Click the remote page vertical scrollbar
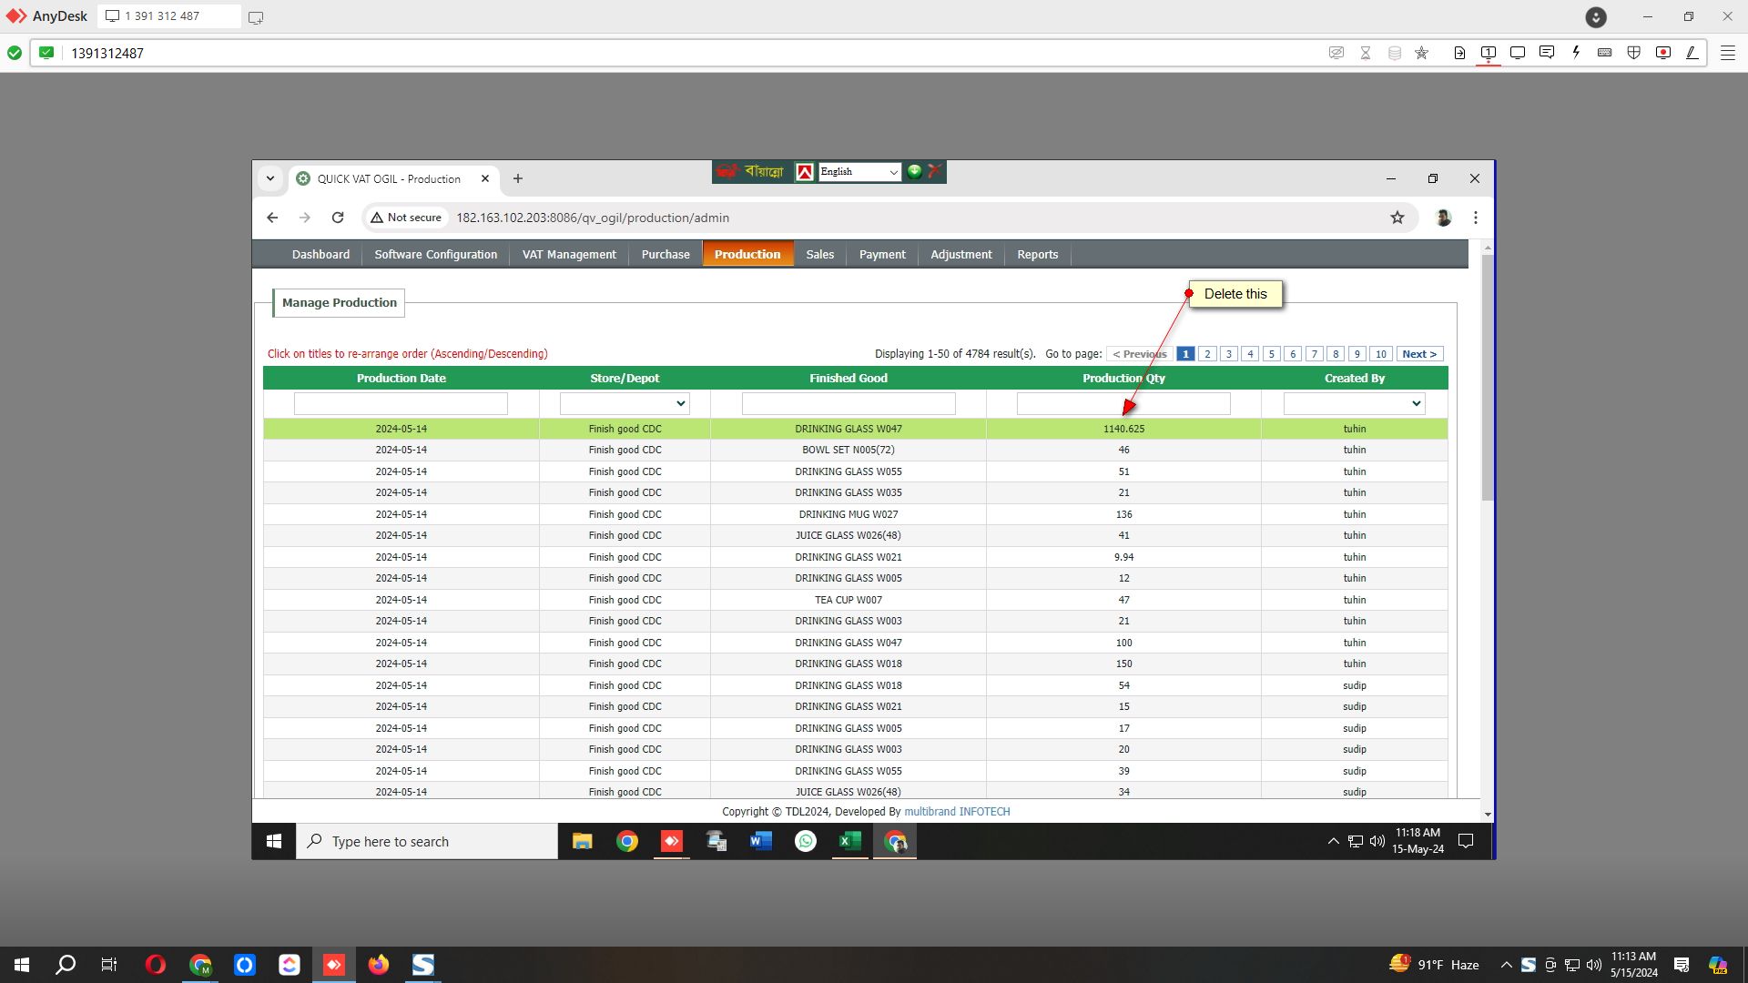1748x983 pixels. tap(1488, 378)
